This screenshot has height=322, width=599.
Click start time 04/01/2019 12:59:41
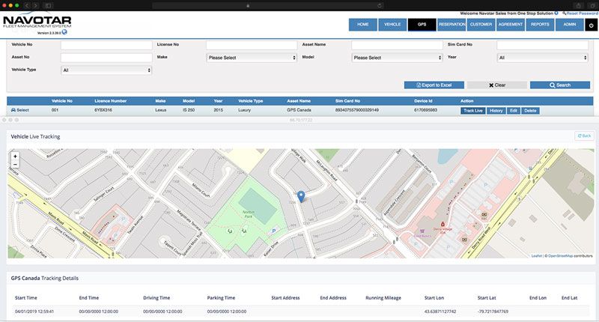tap(34, 312)
